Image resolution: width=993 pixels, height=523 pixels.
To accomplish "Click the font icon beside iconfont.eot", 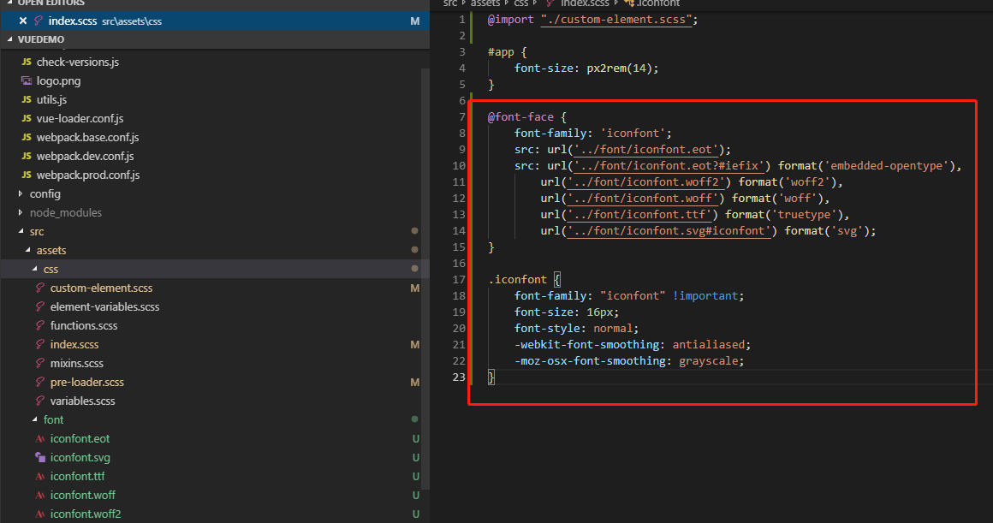I will (x=39, y=439).
